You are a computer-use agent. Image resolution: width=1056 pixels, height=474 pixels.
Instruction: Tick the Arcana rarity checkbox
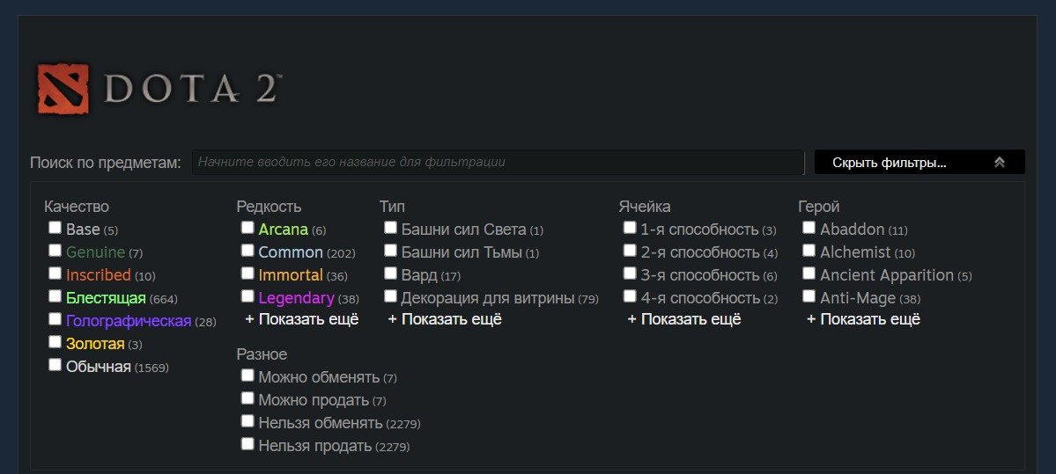click(247, 228)
